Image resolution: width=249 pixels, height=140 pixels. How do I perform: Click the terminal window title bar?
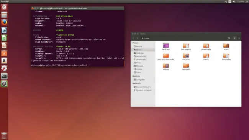[x=77, y=8]
